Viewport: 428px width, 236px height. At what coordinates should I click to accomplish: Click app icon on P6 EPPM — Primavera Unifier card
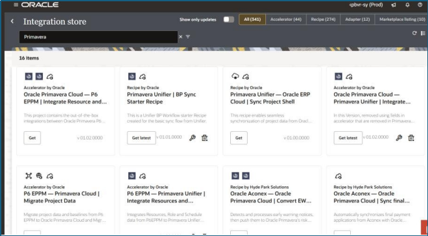coord(132,176)
